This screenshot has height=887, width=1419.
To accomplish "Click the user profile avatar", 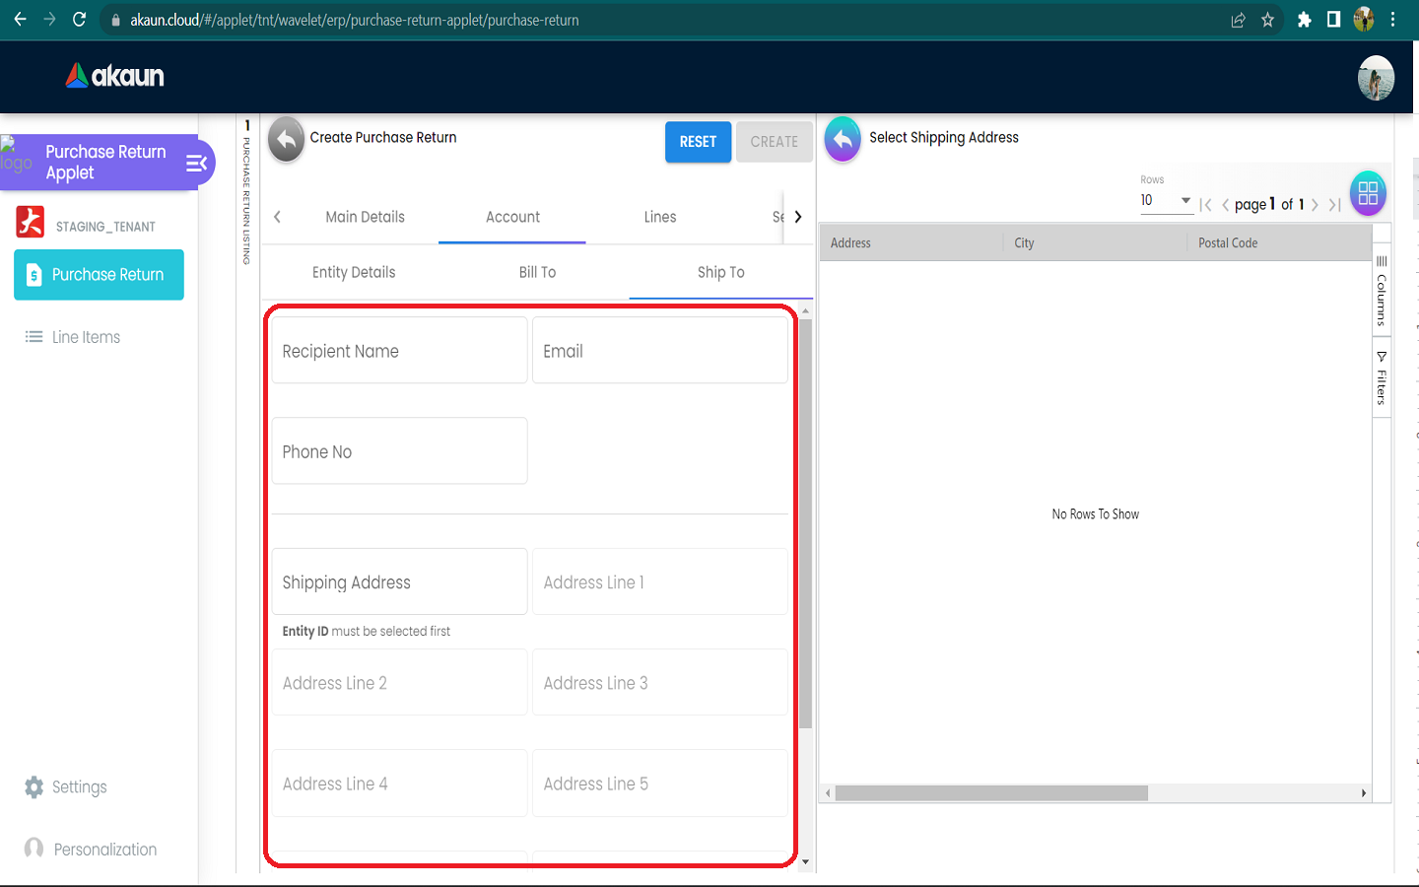I will 1376,78.
